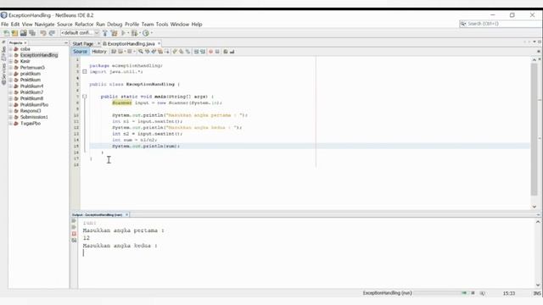Select the ExceptionHandling.java editor tab

(131, 43)
